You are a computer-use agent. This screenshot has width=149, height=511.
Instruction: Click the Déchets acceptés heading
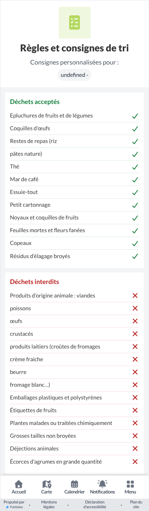coord(35,102)
